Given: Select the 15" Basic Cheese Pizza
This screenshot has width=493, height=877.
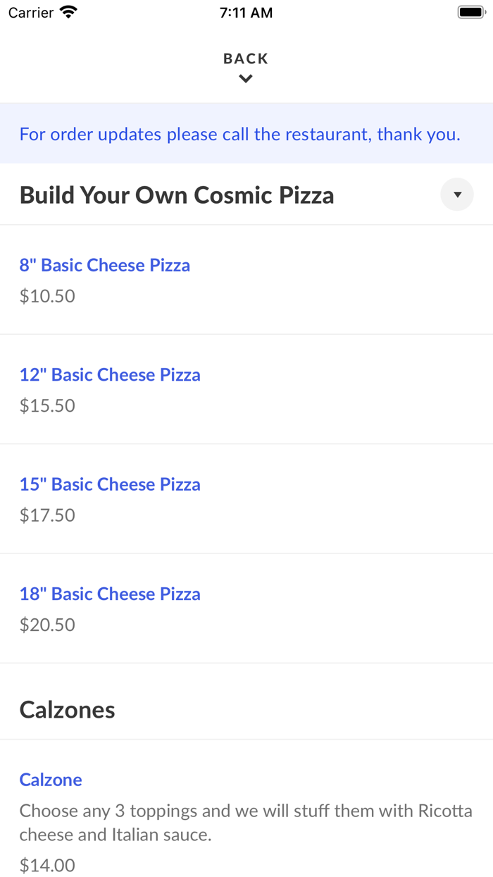Looking at the screenshot, I should coord(110,484).
